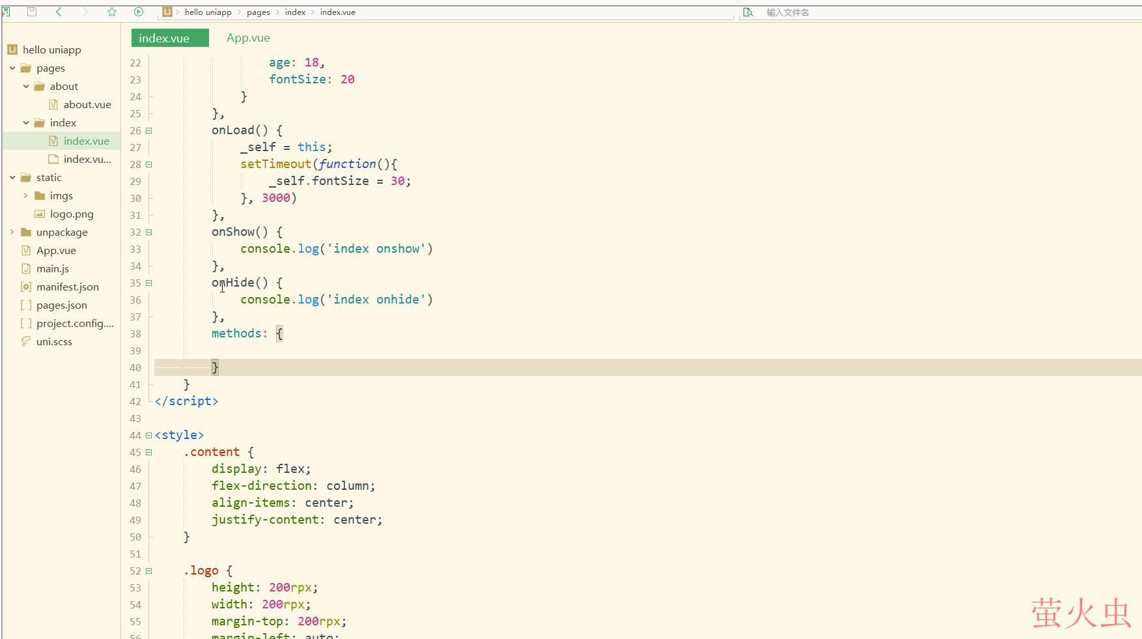The width and height of the screenshot is (1142, 639).
Task: Open manifest.json in the file tree
Action: [68, 287]
